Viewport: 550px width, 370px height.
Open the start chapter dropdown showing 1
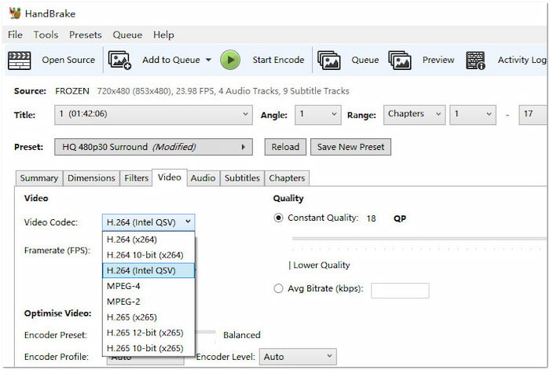[x=473, y=115]
